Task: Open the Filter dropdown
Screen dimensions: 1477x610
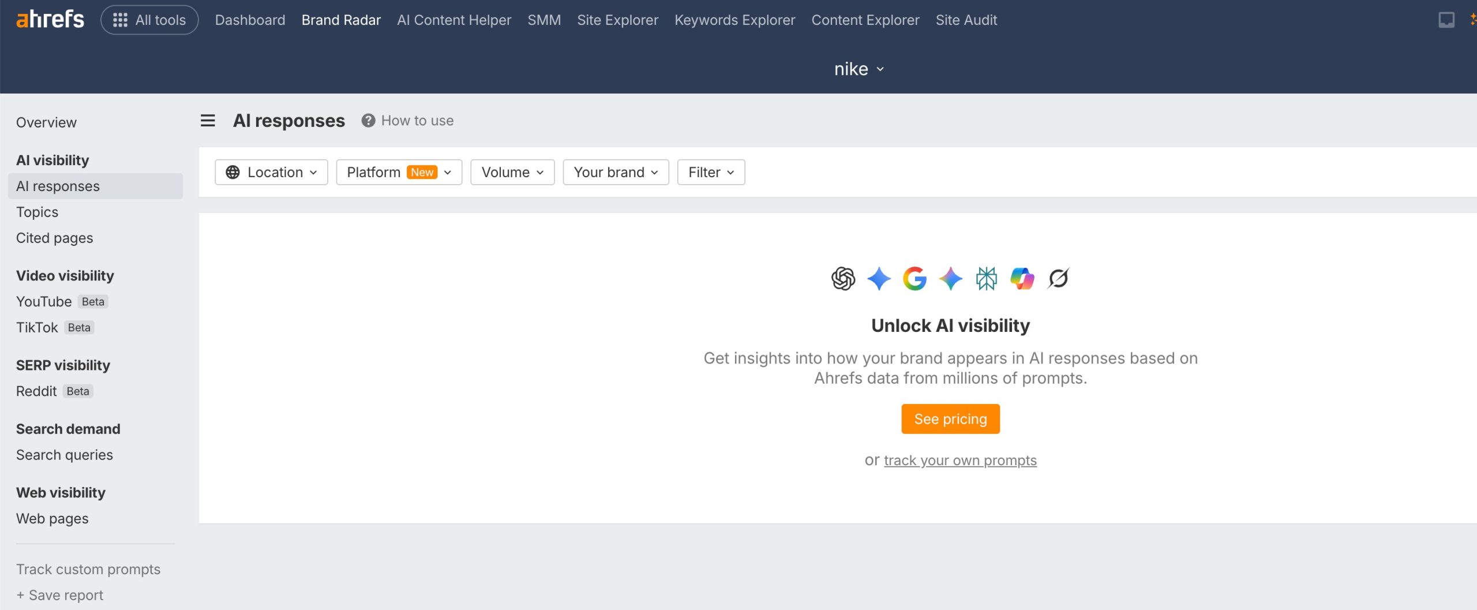Action: pos(711,172)
